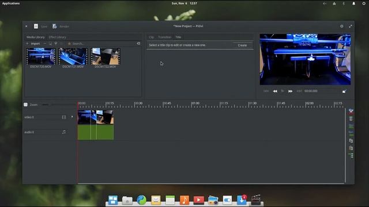
Task: Click the paste icon in the timeline toolbar
Action: pos(351,148)
